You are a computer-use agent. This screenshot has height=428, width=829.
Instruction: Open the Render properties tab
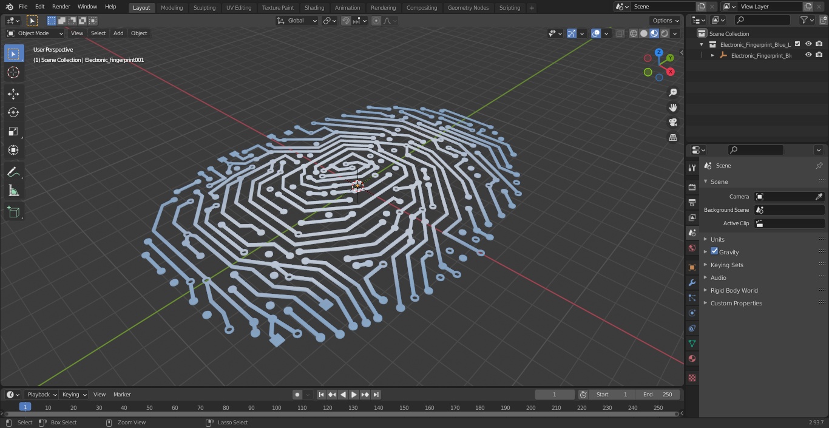click(692, 187)
